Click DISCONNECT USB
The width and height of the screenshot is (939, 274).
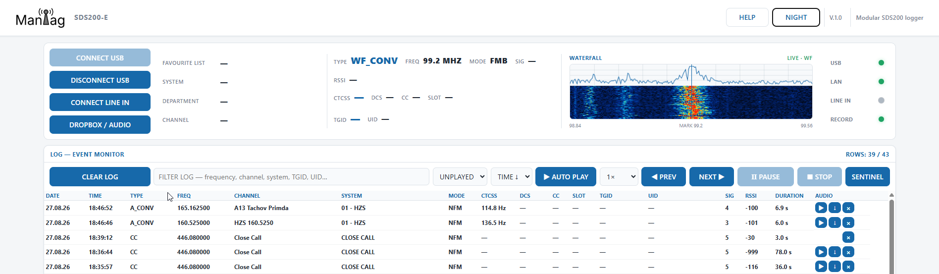click(100, 80)
